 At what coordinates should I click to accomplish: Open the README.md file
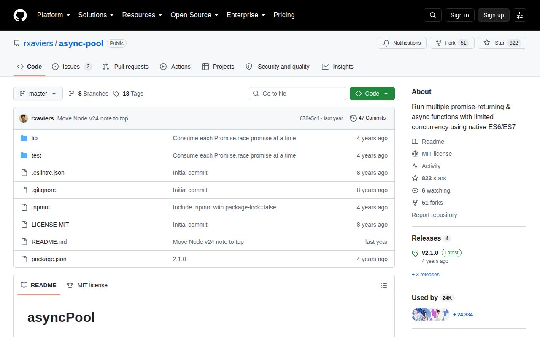49,242
